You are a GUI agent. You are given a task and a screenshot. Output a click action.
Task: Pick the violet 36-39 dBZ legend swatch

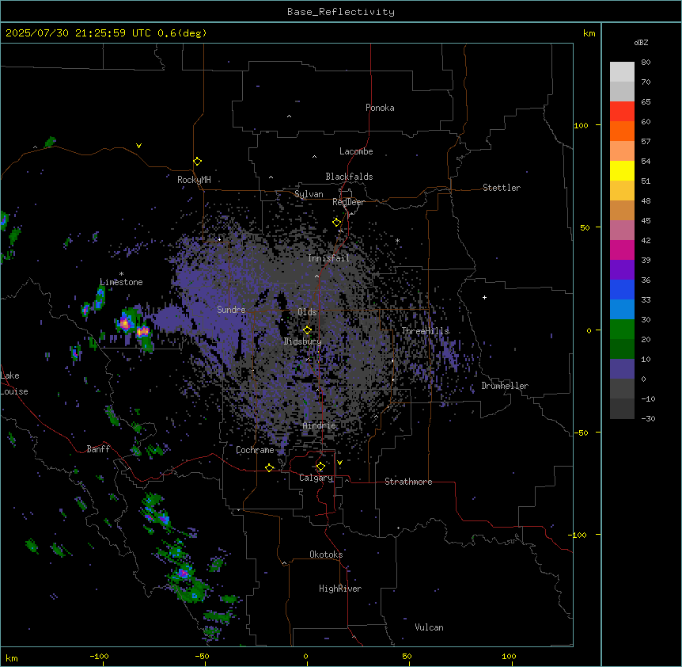(x=622, y=270)
